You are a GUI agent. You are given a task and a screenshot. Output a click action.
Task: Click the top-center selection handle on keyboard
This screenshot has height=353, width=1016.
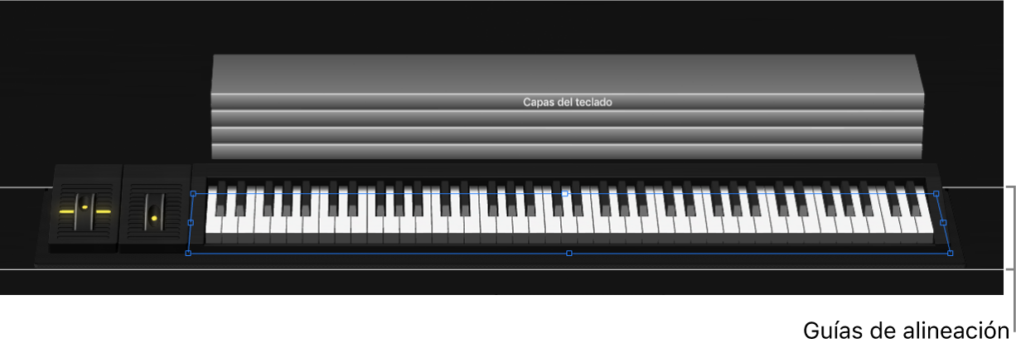[x=565, y=192]
